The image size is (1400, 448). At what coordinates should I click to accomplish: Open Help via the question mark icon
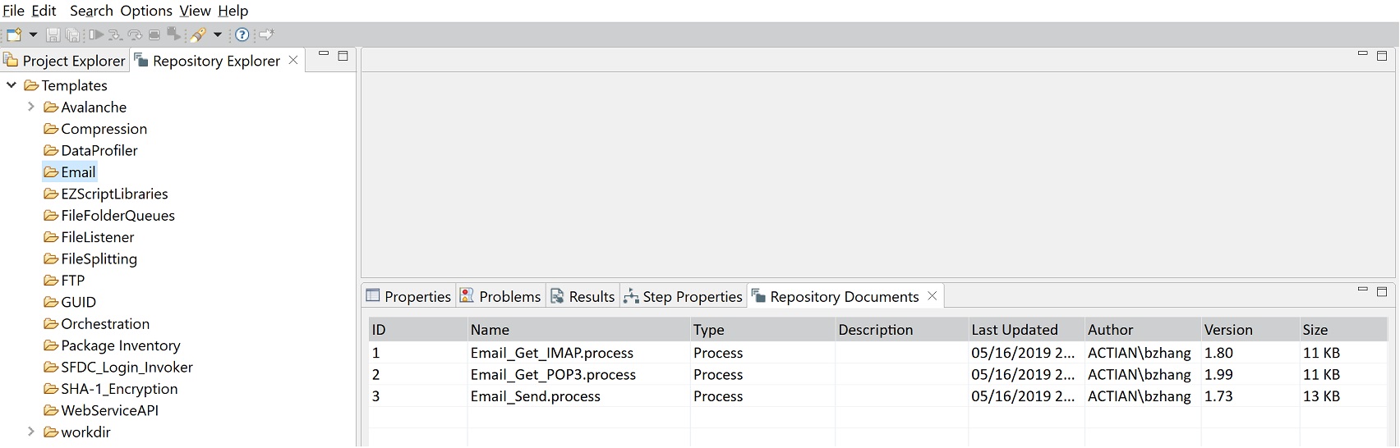[242, 34]
